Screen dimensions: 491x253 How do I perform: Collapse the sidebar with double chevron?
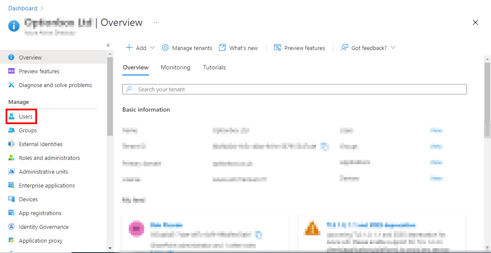(109, 45)
